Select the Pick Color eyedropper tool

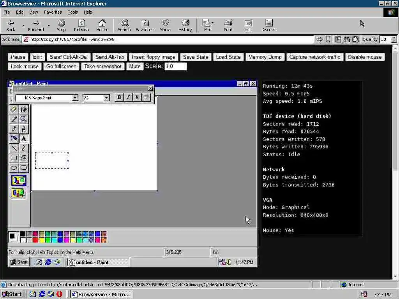(14, 119)
